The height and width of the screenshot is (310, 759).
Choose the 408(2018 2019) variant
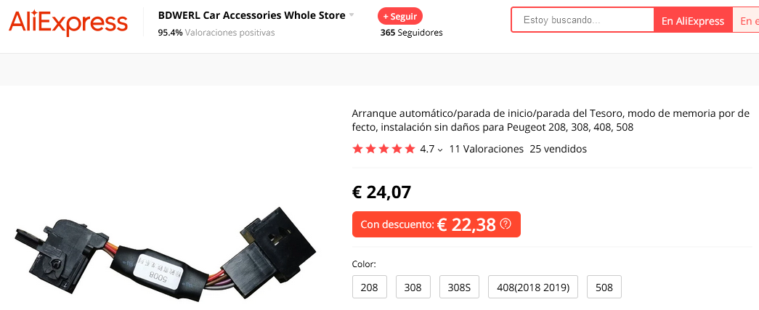[x=533, y=287]
